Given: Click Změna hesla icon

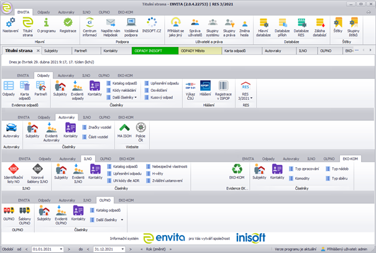Looking at the screenshot, I should click(244, 27).
